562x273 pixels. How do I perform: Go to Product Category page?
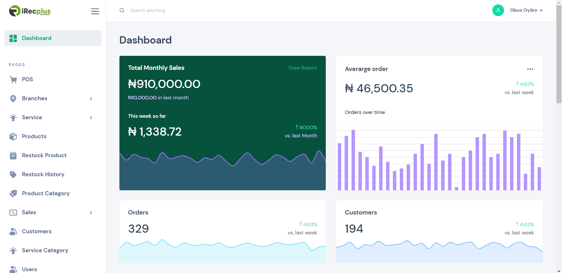tap(46, 193)
